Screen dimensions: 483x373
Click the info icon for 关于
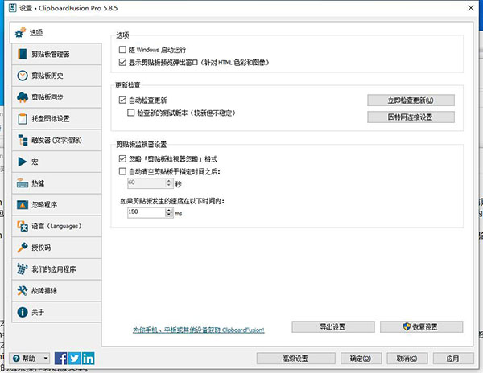23,313
